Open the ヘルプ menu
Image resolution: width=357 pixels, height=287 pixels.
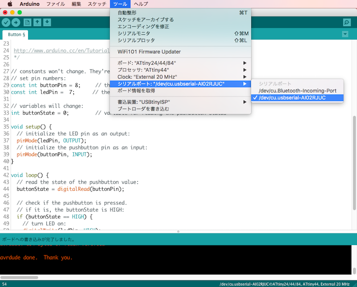(141, 4)
